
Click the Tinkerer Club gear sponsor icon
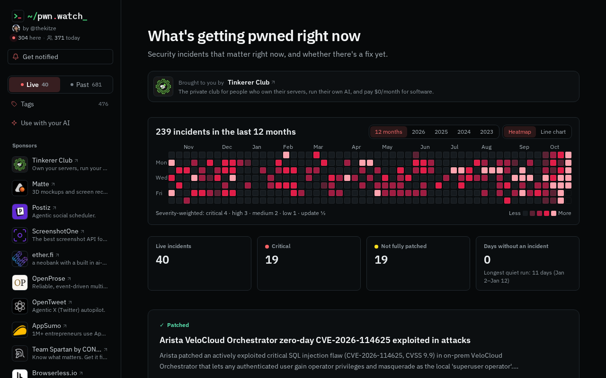[x=20, y=164]
